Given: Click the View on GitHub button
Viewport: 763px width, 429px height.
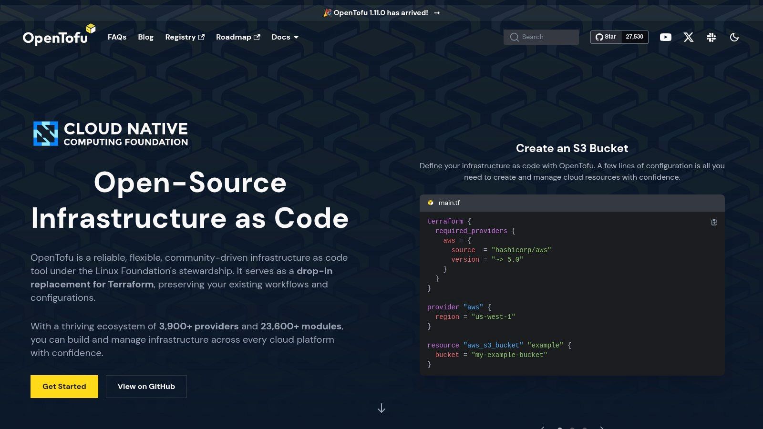Looking at the screenshot, I should [146, 387].
